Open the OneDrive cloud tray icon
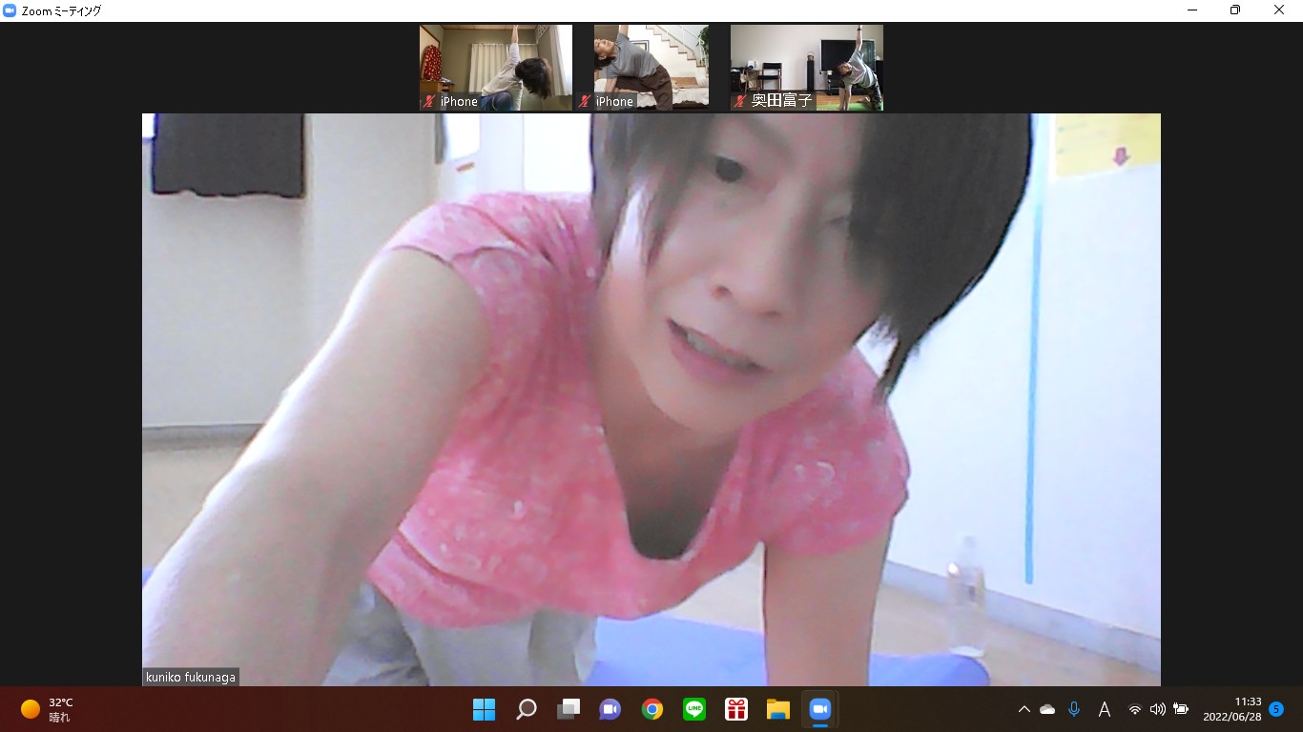 [1047, 709]
